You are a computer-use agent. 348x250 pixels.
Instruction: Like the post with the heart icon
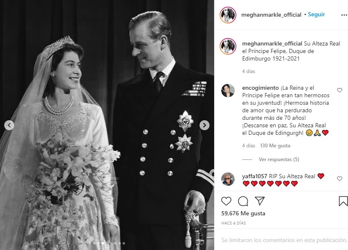pos(226,201)
